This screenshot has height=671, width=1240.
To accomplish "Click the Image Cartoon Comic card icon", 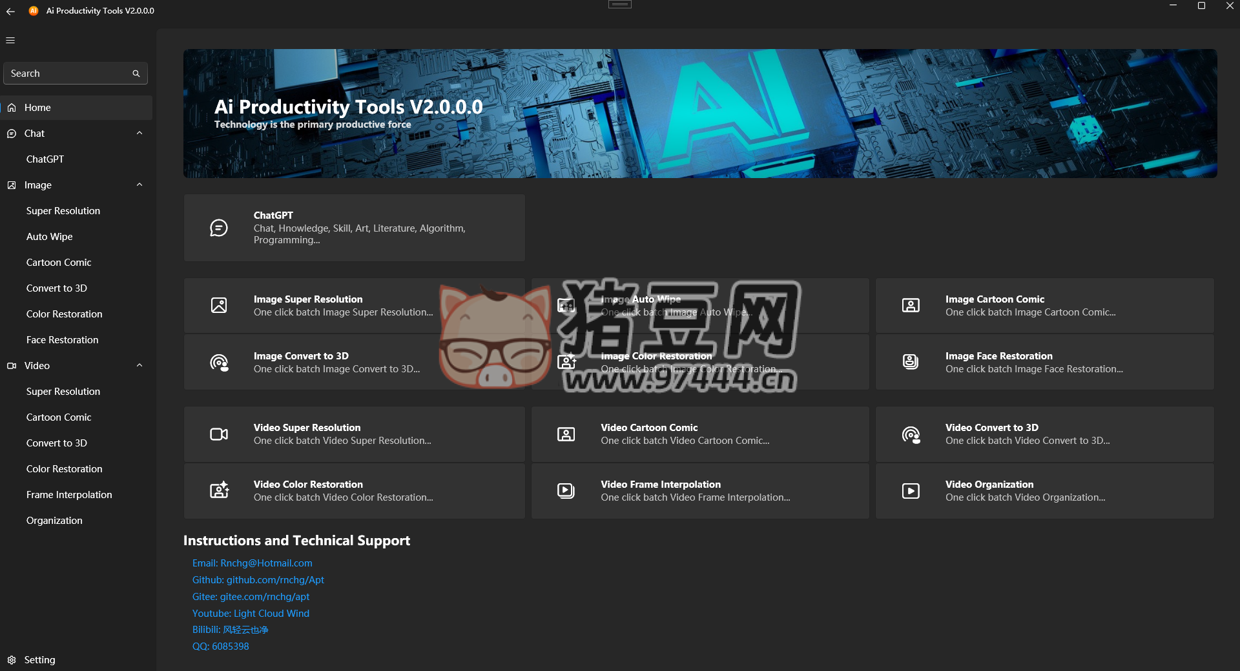I will tap(911, 305).
